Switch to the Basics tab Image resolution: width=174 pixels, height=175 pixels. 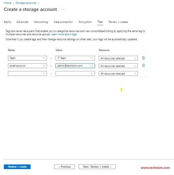point(7,22)
